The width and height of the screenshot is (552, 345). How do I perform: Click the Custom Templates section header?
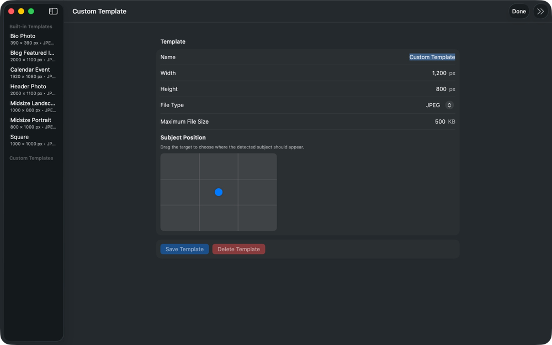coord(31,158)
